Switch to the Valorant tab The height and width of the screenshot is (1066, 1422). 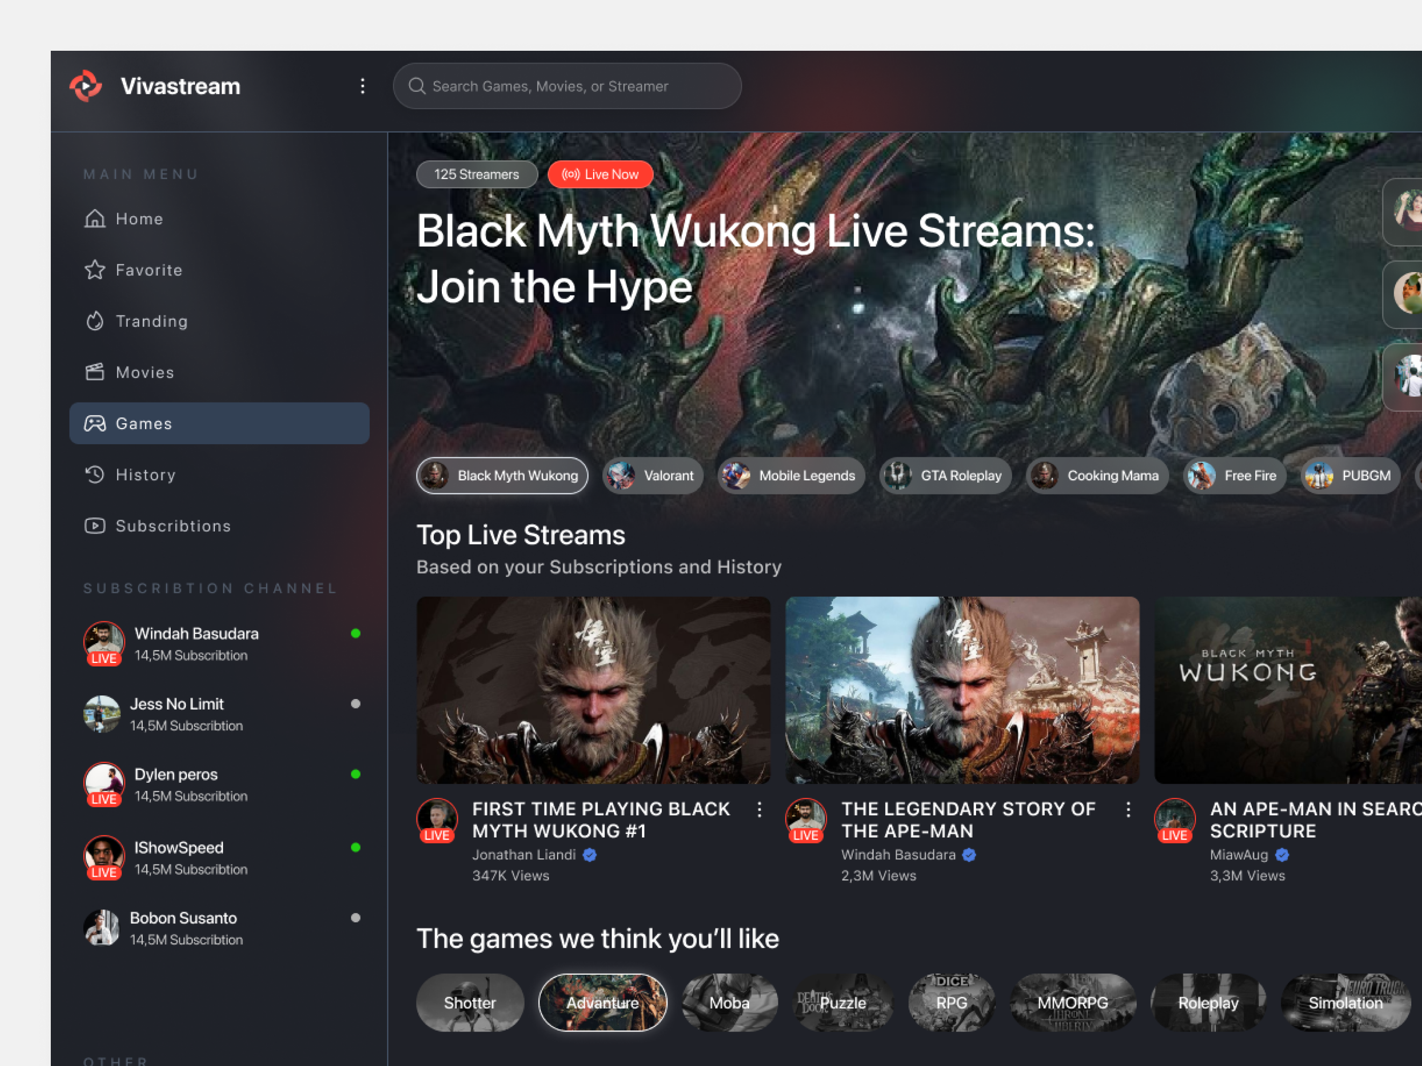pos(652,476)
